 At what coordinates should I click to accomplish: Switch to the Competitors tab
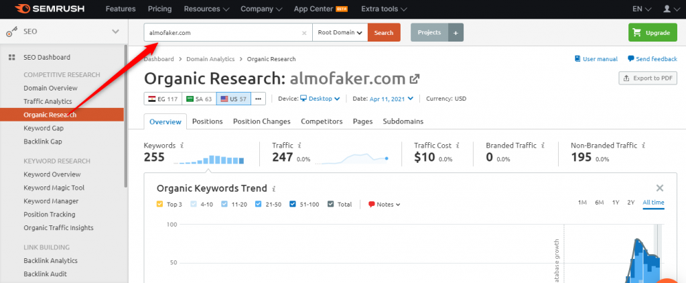(322, 121)
